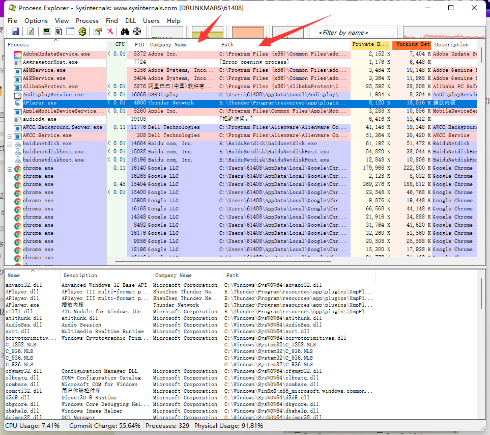Sort by the Working Set column header
This screenshot has width=490, height=435.
tap(412, 44)
